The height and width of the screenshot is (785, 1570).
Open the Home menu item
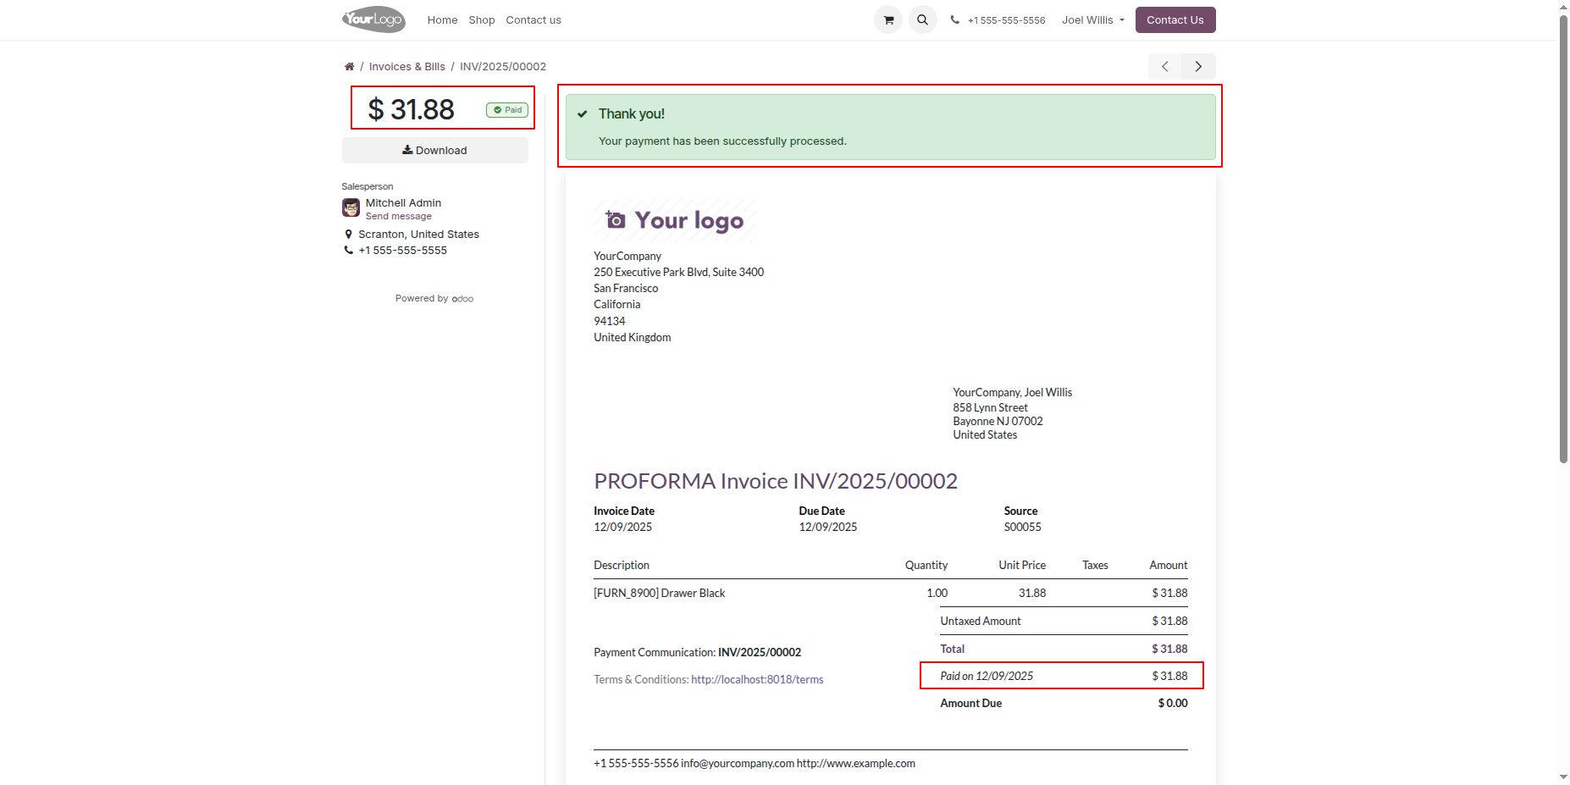click(442, 20)
